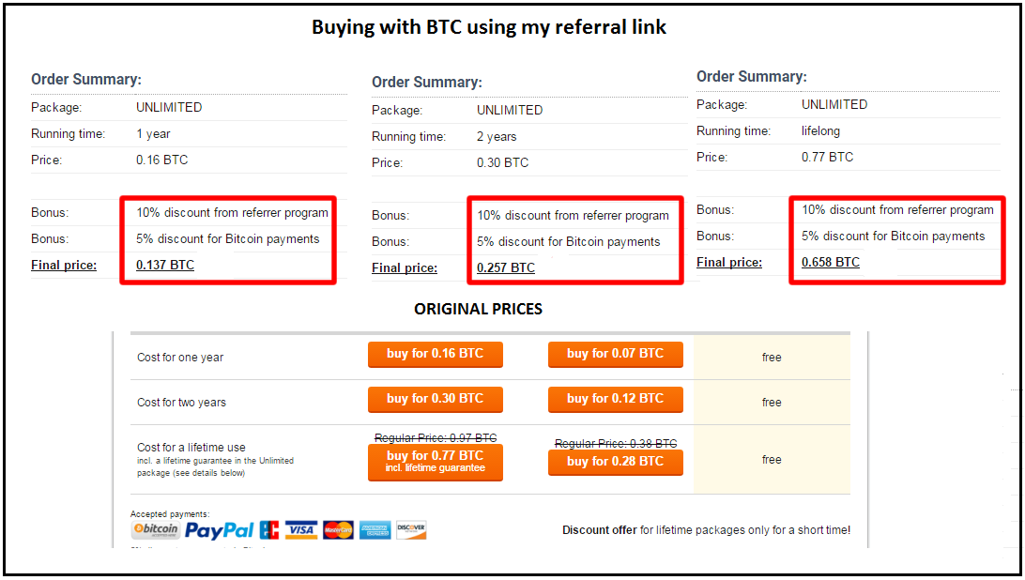The width and height of the screenshot is (1025, 580).
Task: Click the 0.137 BTC final price
Action: click(165, 265)
